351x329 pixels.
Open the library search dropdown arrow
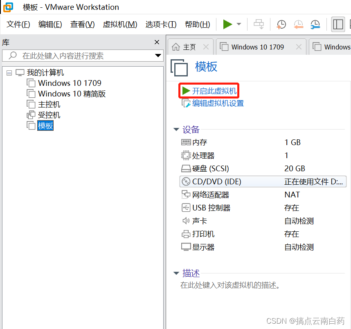(158, 56)
